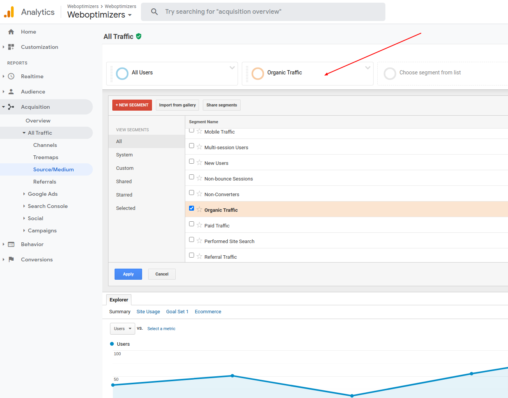Click the first data point on Users chart

tap(113, 385)
